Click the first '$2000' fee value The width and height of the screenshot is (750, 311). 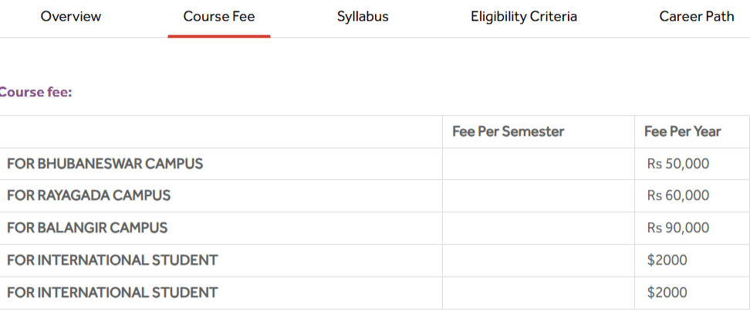click(667, 260)
